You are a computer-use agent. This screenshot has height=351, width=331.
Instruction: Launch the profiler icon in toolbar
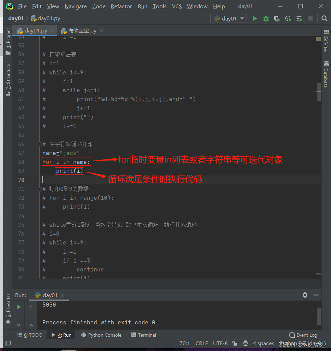pos(288,18)
